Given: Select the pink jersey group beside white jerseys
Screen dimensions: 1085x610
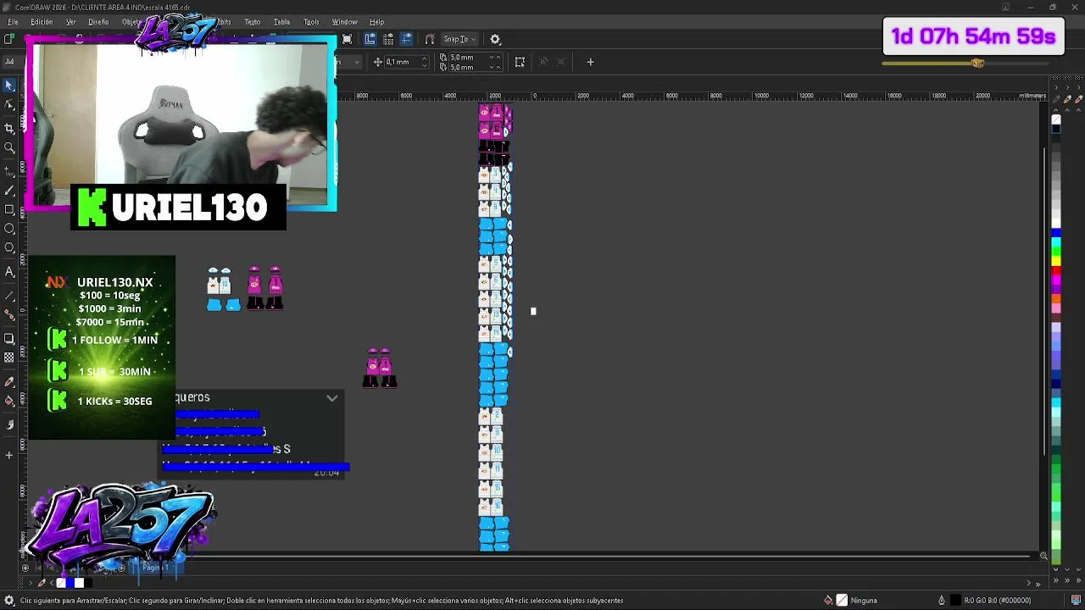Looking at the screenshot, I should [264, 289].
